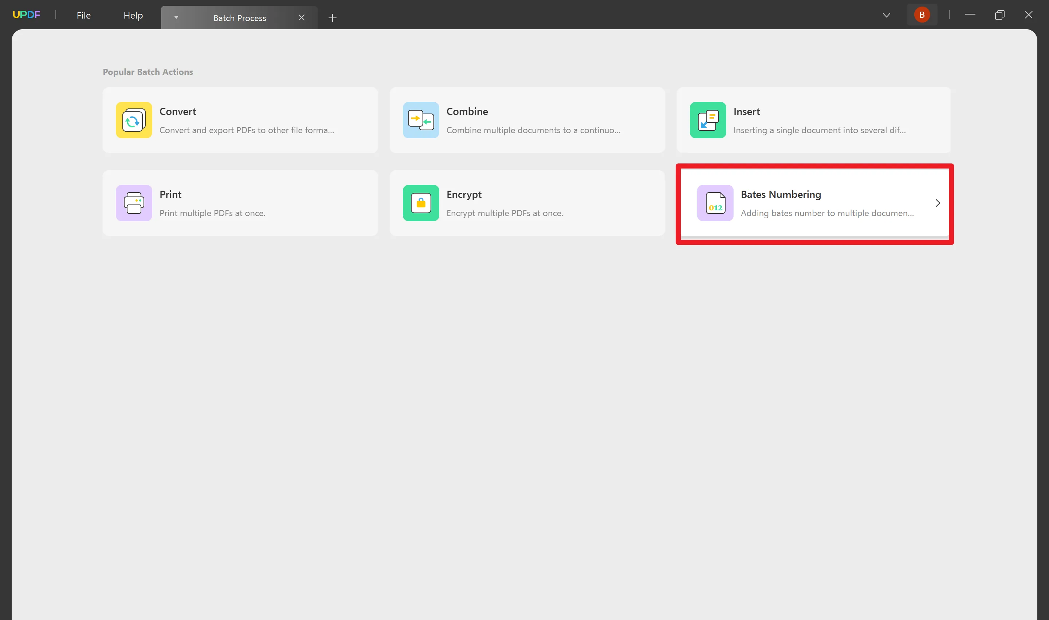Viewport: 1049px width, 620px height.
Task: Click the Combine batch action icon
Action: point(421,120)
